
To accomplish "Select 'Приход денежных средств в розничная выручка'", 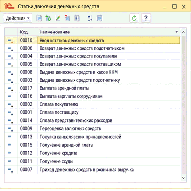I will click(x=108, y=170).
